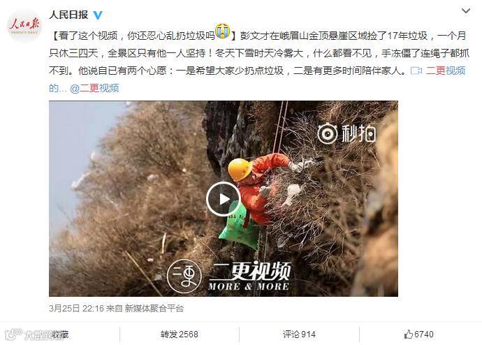This screenshot has width=482, height=345.
Task: Repost using 转发 2568
Action: click(180, 335)
